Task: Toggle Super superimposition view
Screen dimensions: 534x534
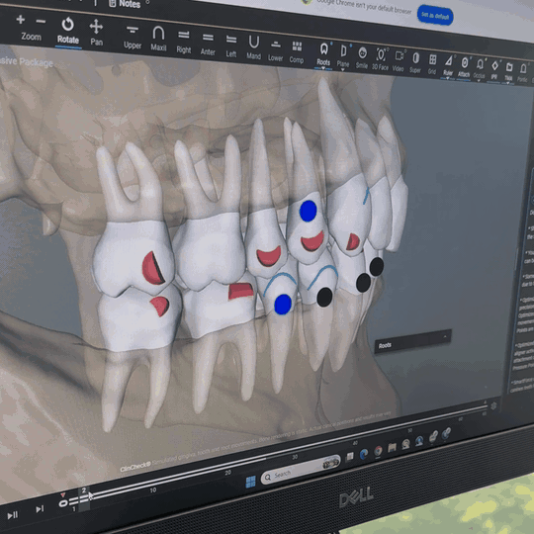Action: click(x=415, y=62)
